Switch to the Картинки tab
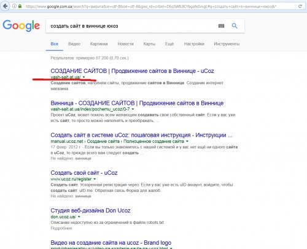 click(x=99, y=44)
